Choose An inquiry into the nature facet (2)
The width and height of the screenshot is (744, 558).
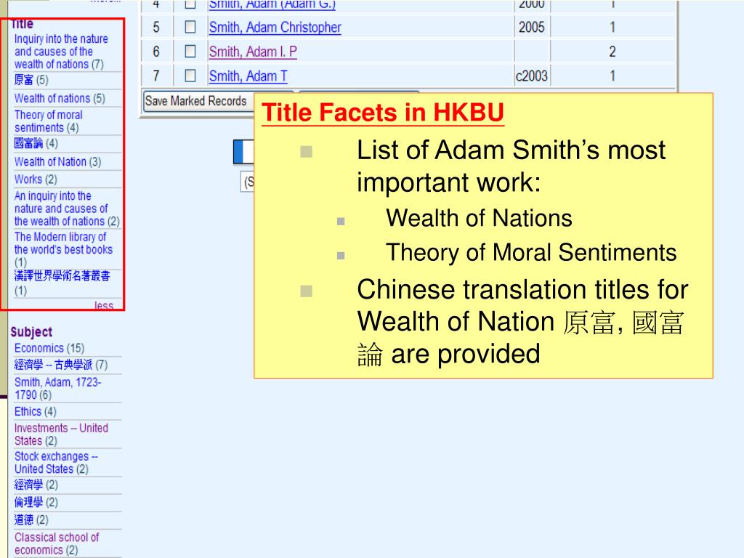click(66, 209)
